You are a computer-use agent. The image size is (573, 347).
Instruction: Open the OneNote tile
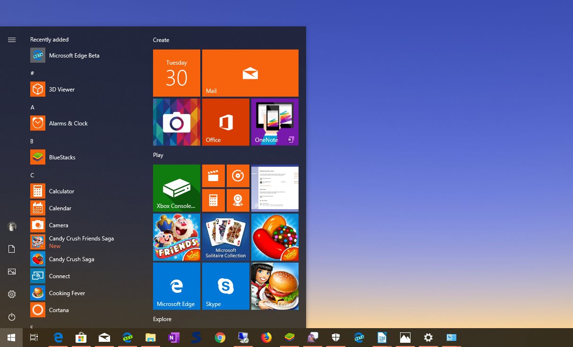(275, 122)
